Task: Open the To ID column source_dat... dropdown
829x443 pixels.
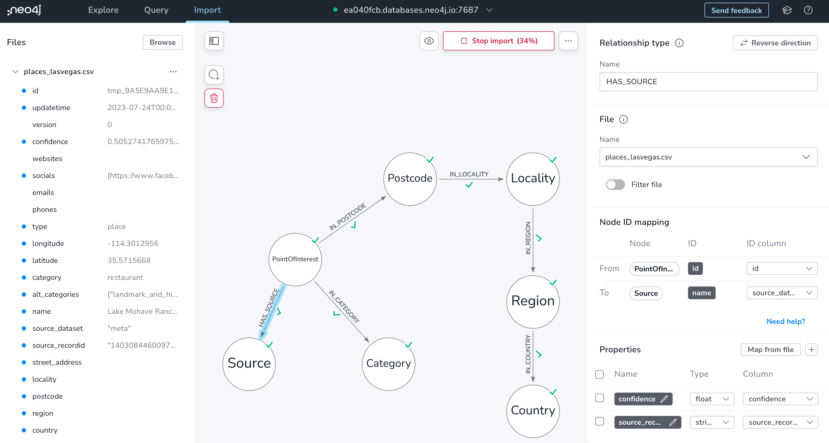Action: tap(782, 293)
